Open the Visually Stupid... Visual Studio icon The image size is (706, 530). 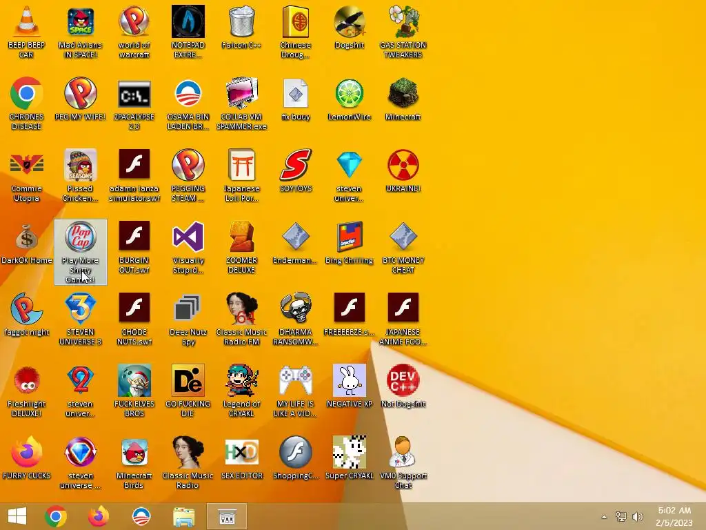(x=188, y=237)
